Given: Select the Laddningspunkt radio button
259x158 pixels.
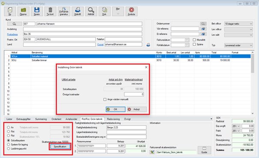Looking at the screenshot, I should (9, 149).
